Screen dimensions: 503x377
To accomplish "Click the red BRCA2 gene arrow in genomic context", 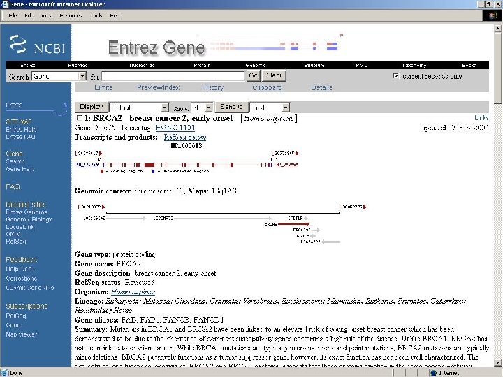I will [x=293, y=224].
